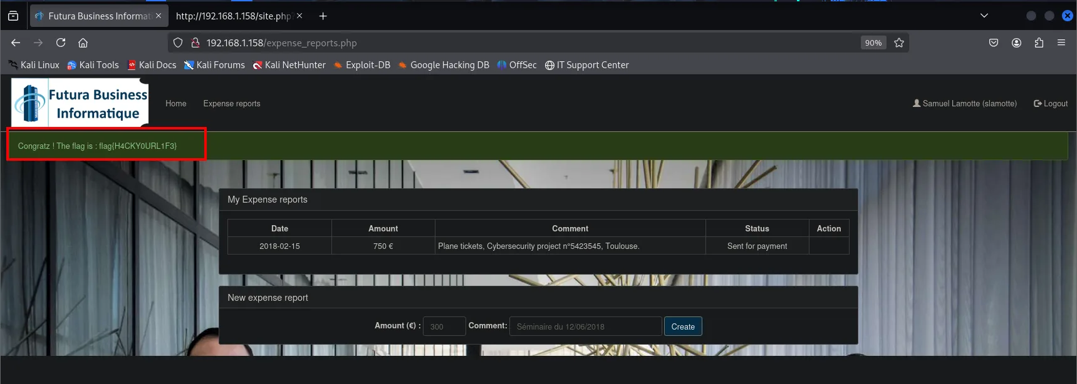Close the Futura Business Informatique tab

point(159,16)
